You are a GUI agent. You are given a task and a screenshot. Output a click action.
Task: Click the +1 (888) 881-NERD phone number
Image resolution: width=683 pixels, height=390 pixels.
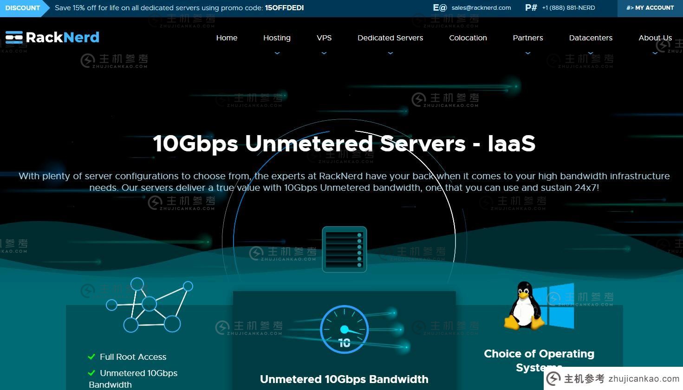pos(568,8)
